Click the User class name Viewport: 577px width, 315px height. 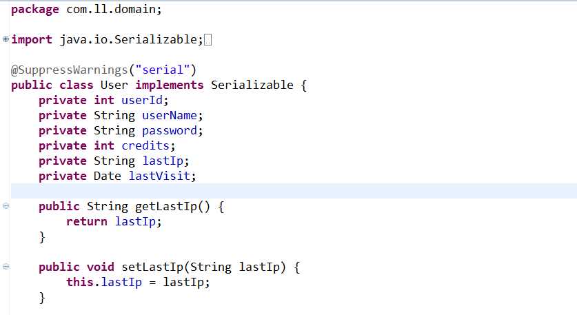click(114, 85)
